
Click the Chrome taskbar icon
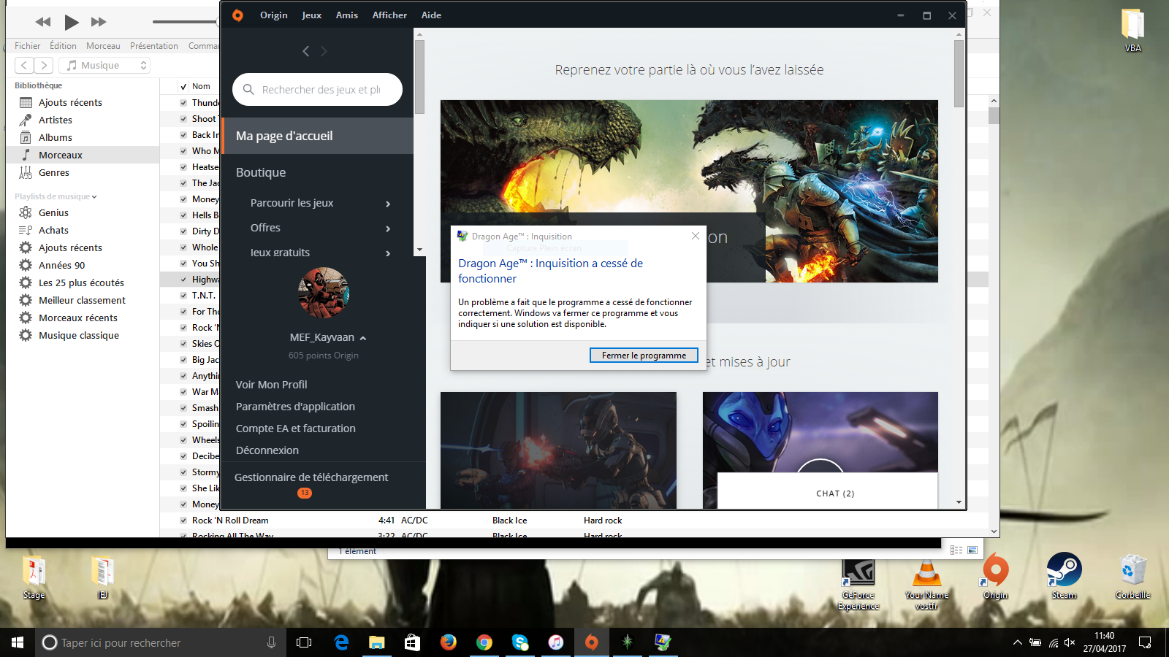(484, 642)
